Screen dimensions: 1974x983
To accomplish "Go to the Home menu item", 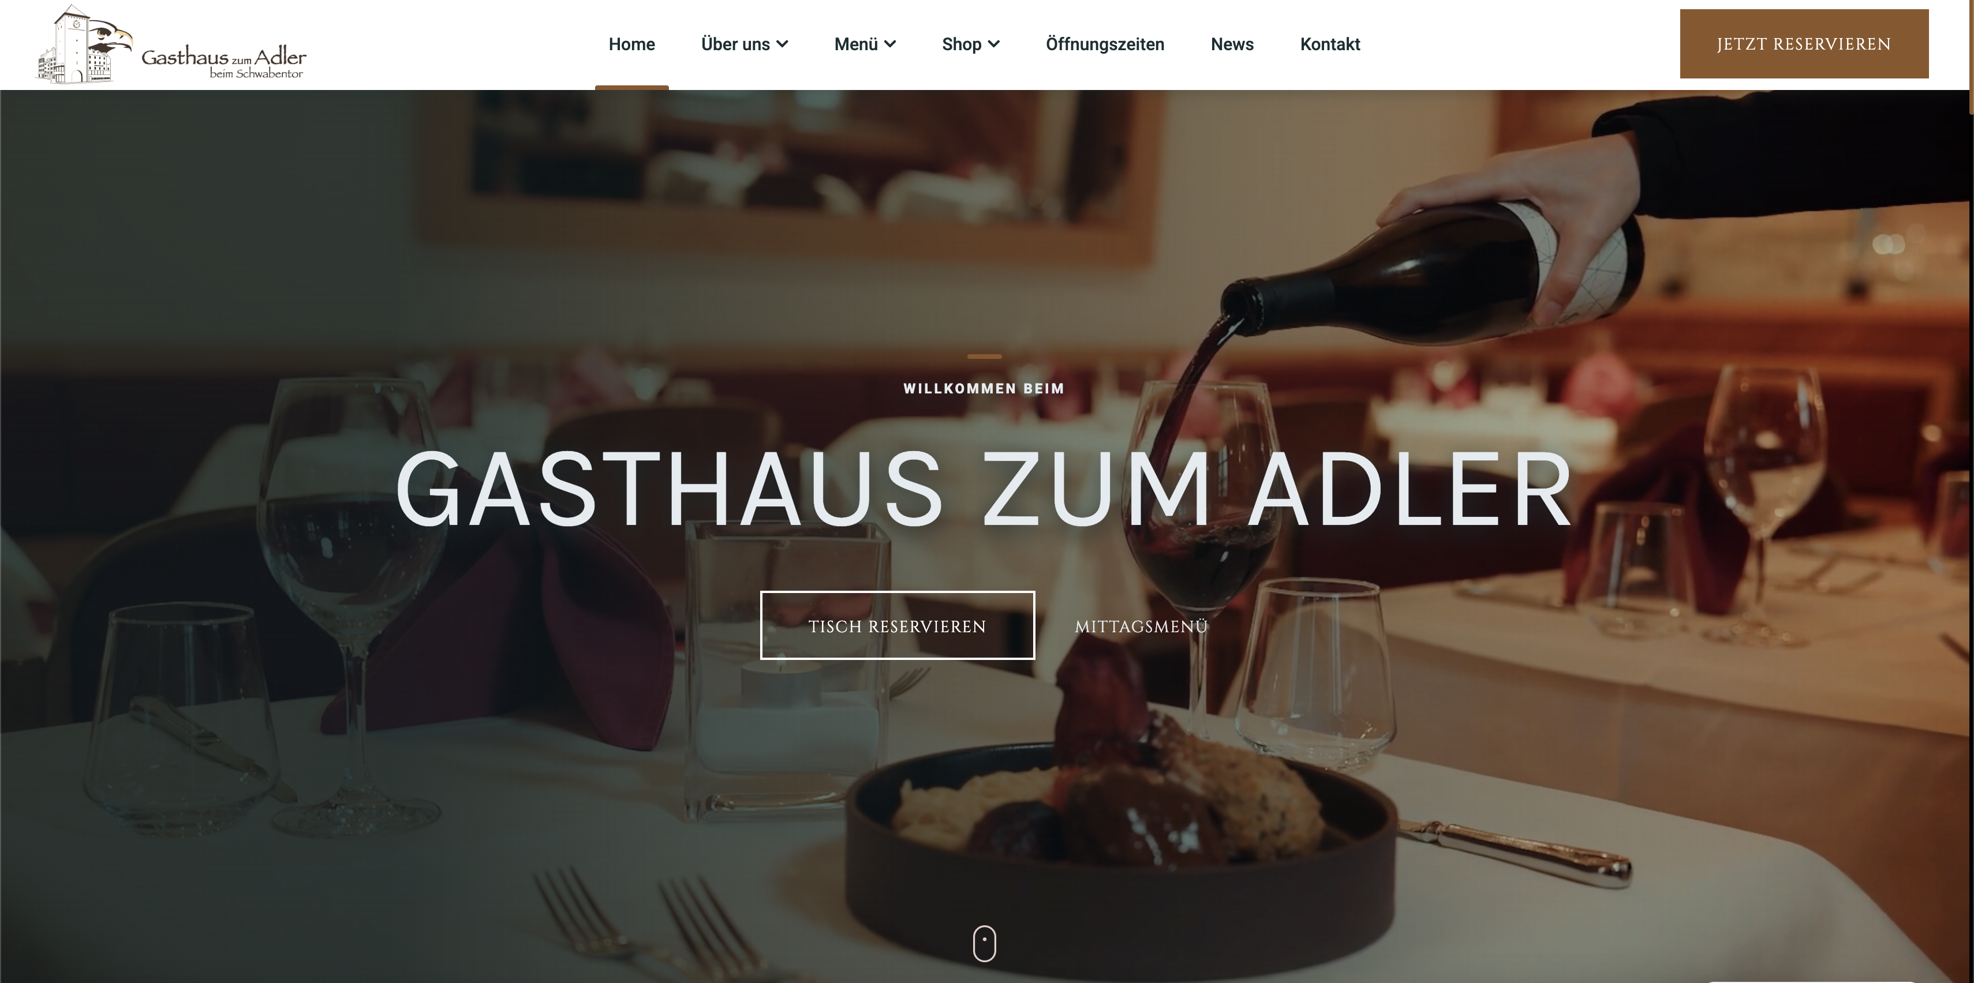I will pos(631,44).
